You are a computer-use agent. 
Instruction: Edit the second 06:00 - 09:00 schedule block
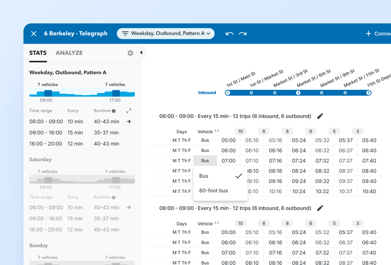point(320,208)
